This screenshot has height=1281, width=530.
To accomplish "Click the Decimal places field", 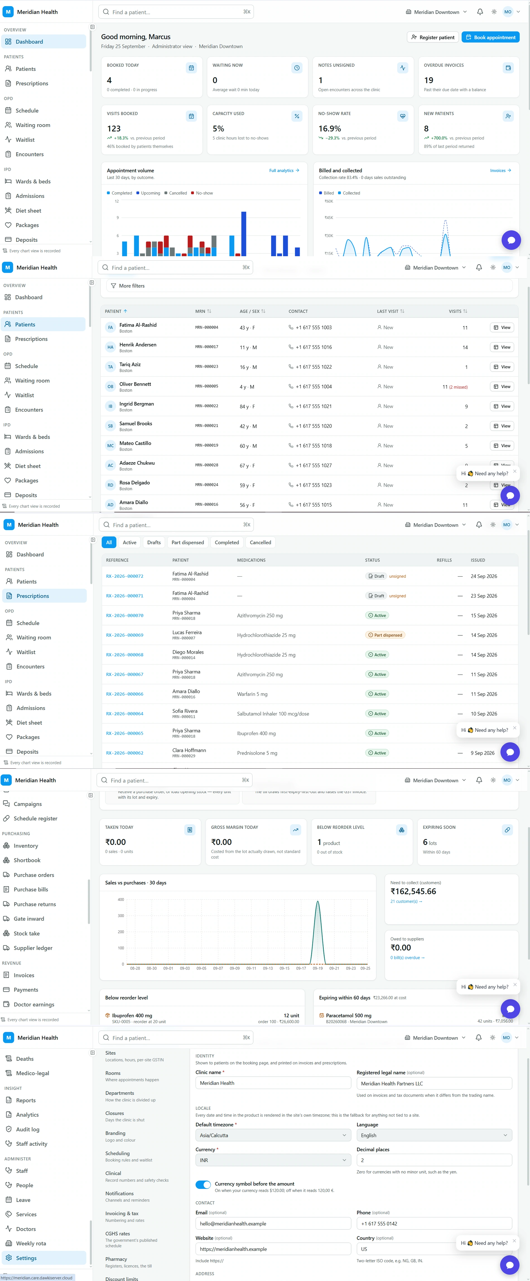I will [x=434, y=1160].
